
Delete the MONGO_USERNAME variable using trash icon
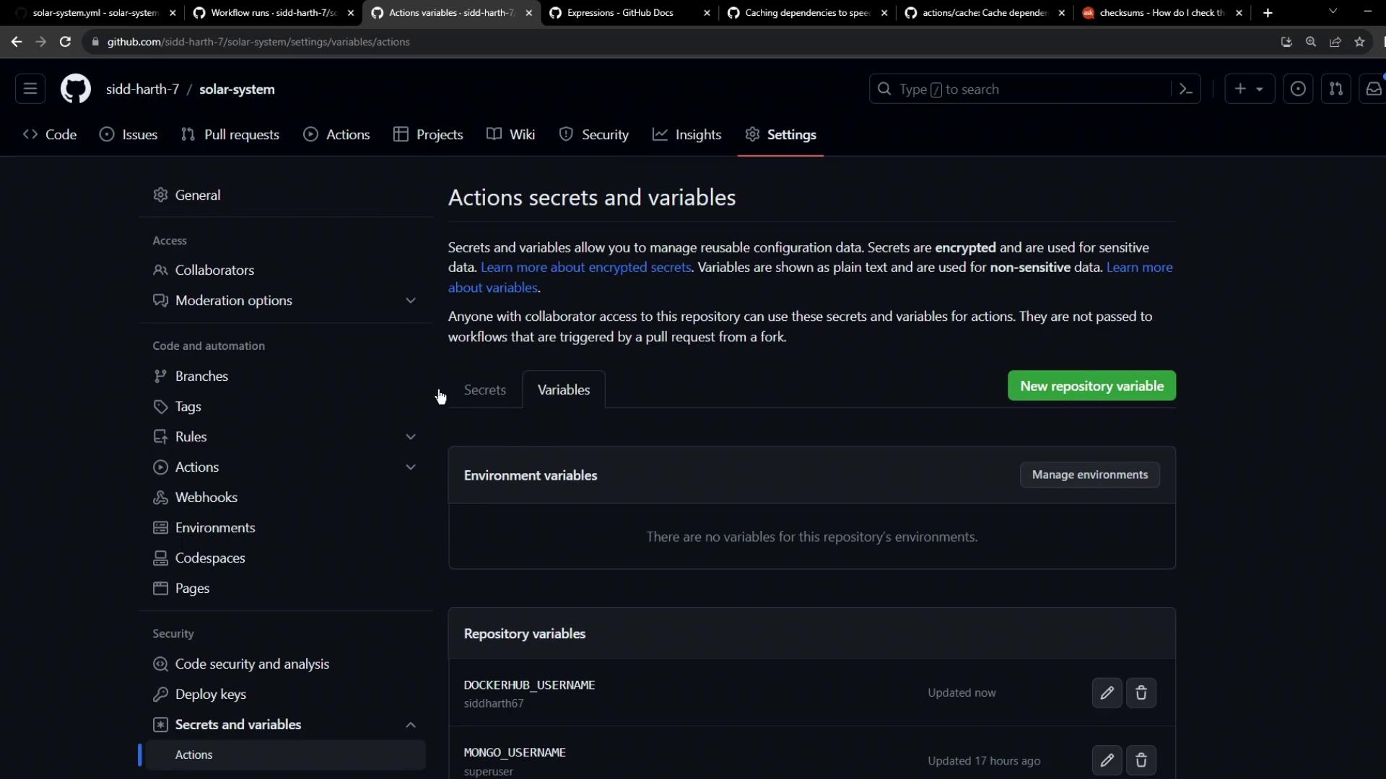coord(1141,760)
